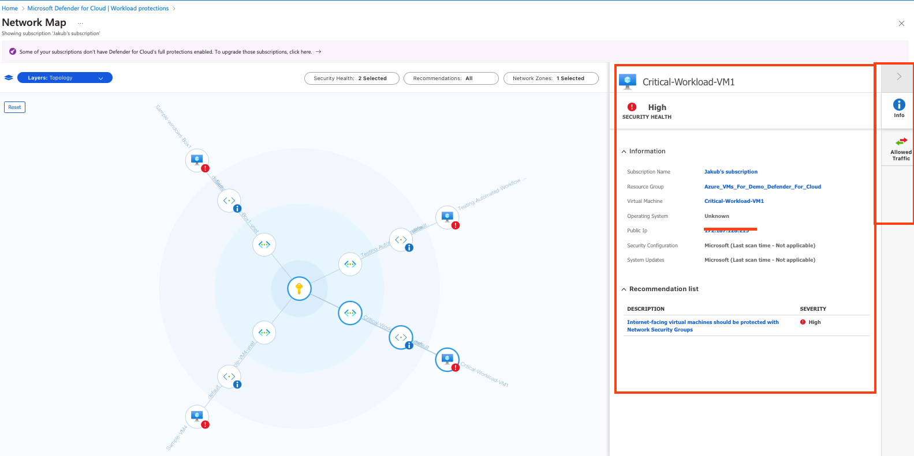The height and width of the screenshot is (456, 914).
Task: Open the more options ellipsis beside Network Map
Action: click(x=80, y=23)
